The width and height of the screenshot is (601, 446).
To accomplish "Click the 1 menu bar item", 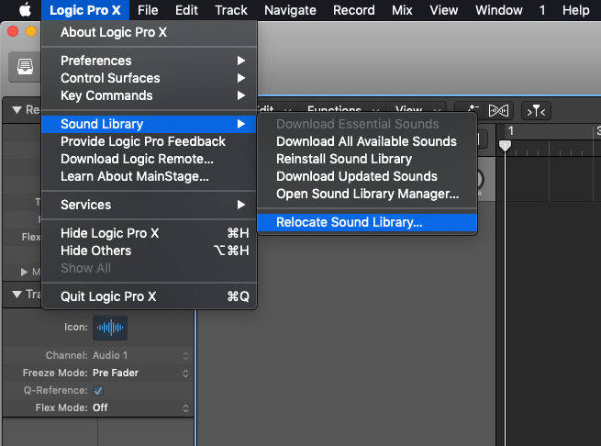I will point(542,10).
